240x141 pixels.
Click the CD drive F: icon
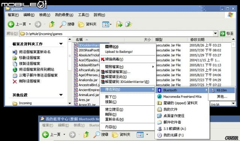(159, 135)
